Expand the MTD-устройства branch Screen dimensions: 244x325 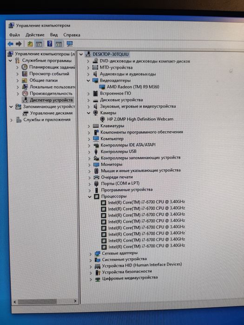click(88, 68)
